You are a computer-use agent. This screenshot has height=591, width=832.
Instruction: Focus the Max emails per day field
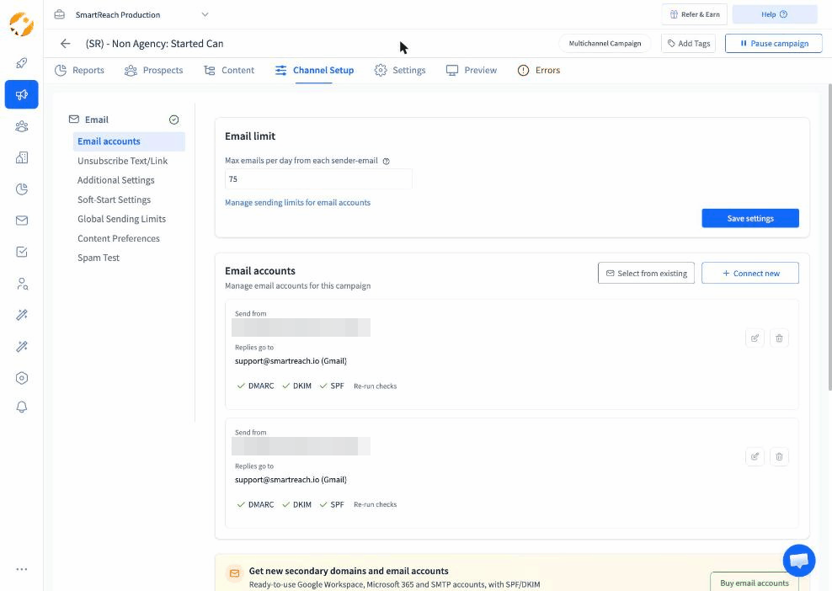point(318,179)
